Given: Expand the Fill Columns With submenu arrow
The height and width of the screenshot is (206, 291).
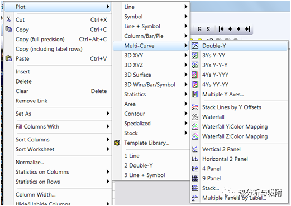Looking at the screenshot, I should [108, 126].
